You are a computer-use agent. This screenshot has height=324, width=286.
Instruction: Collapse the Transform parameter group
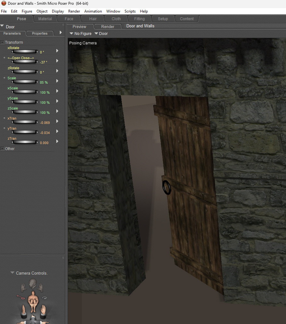(2, 42)
